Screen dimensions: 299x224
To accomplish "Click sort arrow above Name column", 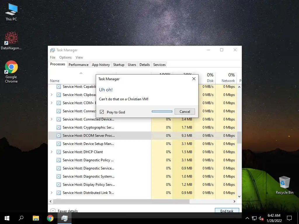I will [x=81, y=73].
